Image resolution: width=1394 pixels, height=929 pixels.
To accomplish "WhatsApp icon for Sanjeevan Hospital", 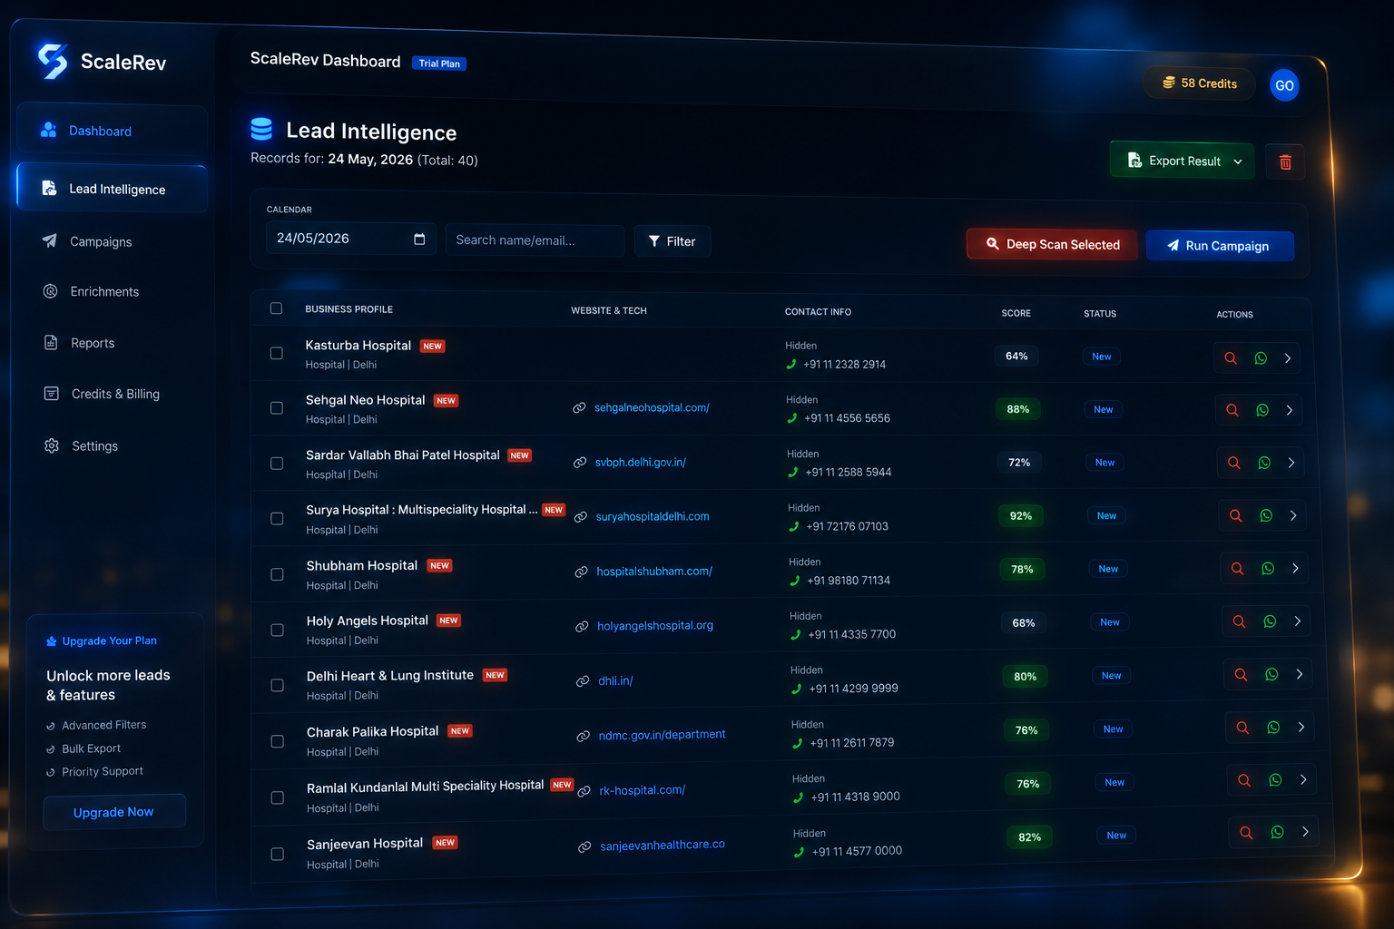I will coord(1277,832).
